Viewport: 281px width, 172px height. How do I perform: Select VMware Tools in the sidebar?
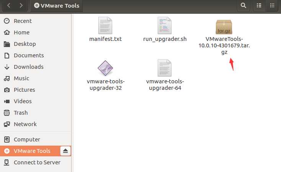[x=36, y=151]
